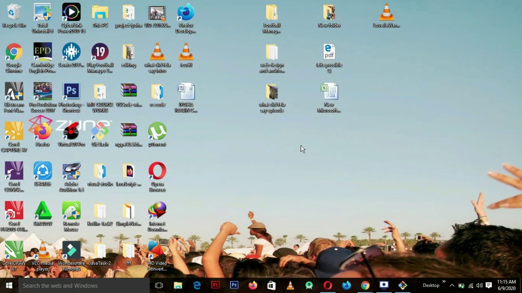The width and height of the screenshot is (522, 293).
Task: Launch Adobe Audition 1.5 shortcut
Action: coord(71,177)
